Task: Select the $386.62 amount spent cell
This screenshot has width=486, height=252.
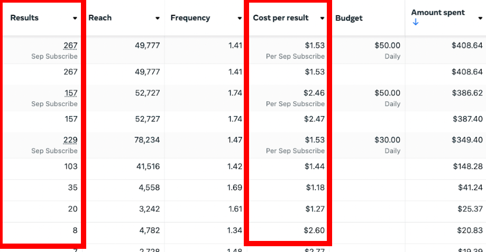Action: [x=467, y=93]
